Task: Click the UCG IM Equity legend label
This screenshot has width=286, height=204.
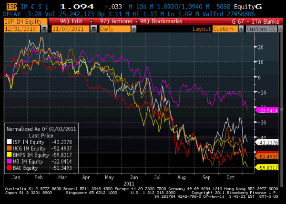Action: click(29, 148)
